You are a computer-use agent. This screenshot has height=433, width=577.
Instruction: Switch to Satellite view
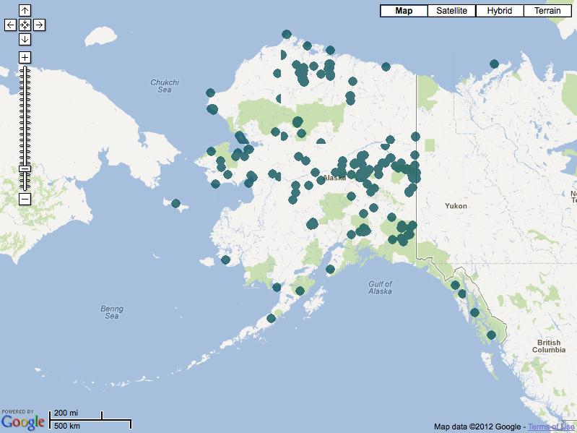pos(451,11)
